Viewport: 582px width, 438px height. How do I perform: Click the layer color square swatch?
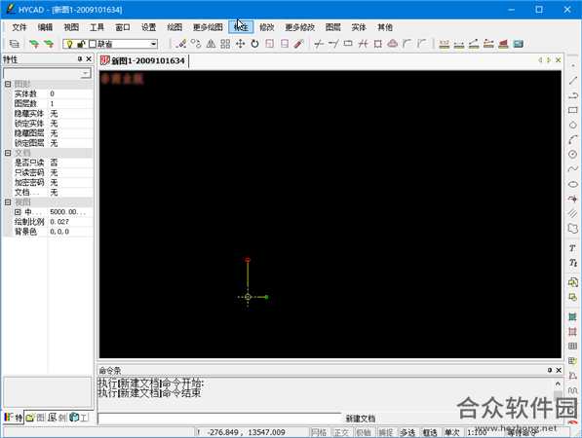pos(93,44)
